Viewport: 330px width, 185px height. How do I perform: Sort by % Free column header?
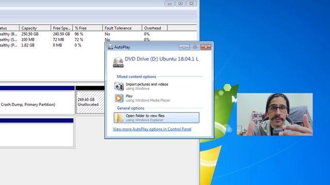coord(87,28)
